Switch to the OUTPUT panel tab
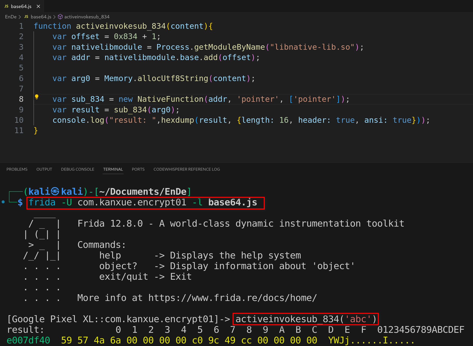 point(44,169)
